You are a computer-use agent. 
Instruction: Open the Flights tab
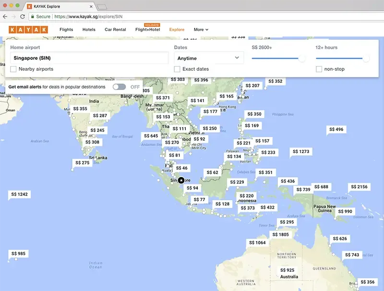tap(66, 30)
